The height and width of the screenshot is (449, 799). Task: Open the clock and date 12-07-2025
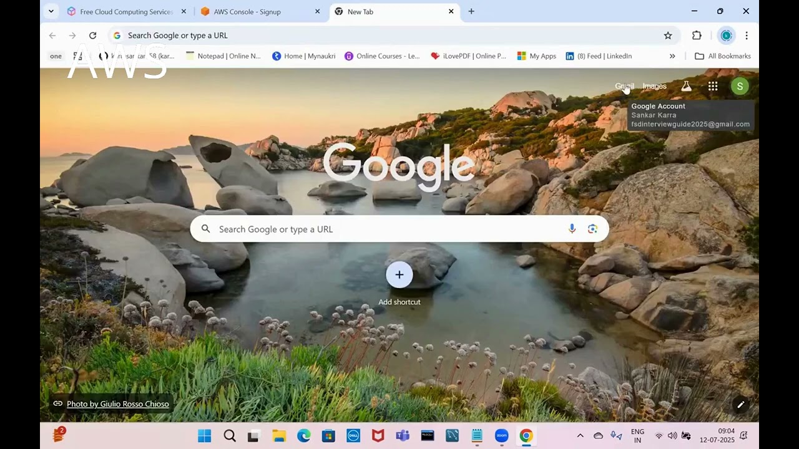tap(717, 436)
